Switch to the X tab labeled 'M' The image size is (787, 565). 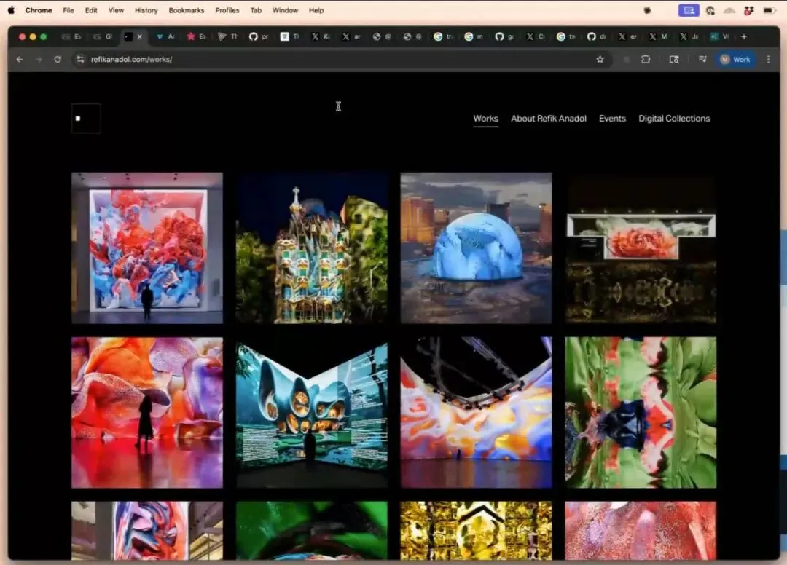[658, 36]
